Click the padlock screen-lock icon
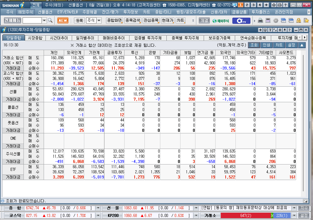Viewport: 313px width, 220px height. (299, 20)
